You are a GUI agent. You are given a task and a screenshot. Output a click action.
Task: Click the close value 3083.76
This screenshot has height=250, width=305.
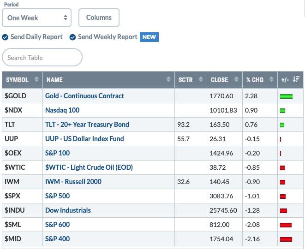pyautogui.click(x=221, y=196)
